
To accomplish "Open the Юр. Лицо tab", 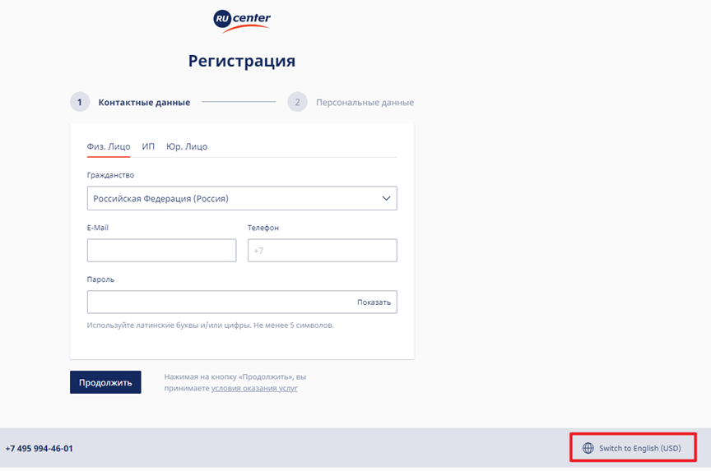I will tap(186, 147).
